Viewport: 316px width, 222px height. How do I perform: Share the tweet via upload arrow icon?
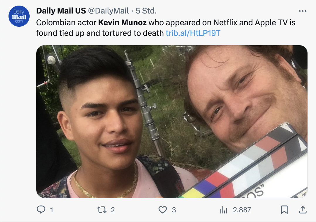pyautogui.click(x=303, y=210)
